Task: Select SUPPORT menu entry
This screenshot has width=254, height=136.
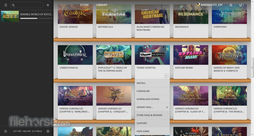Action: pyautogui.click(x=152, y=123)
